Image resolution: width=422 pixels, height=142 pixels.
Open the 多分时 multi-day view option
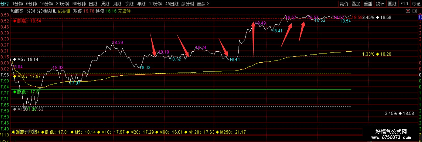tap(188, 4)
